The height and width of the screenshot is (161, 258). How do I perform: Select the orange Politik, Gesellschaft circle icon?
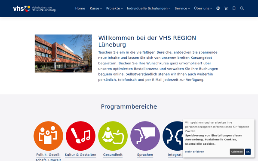[48, 136]
